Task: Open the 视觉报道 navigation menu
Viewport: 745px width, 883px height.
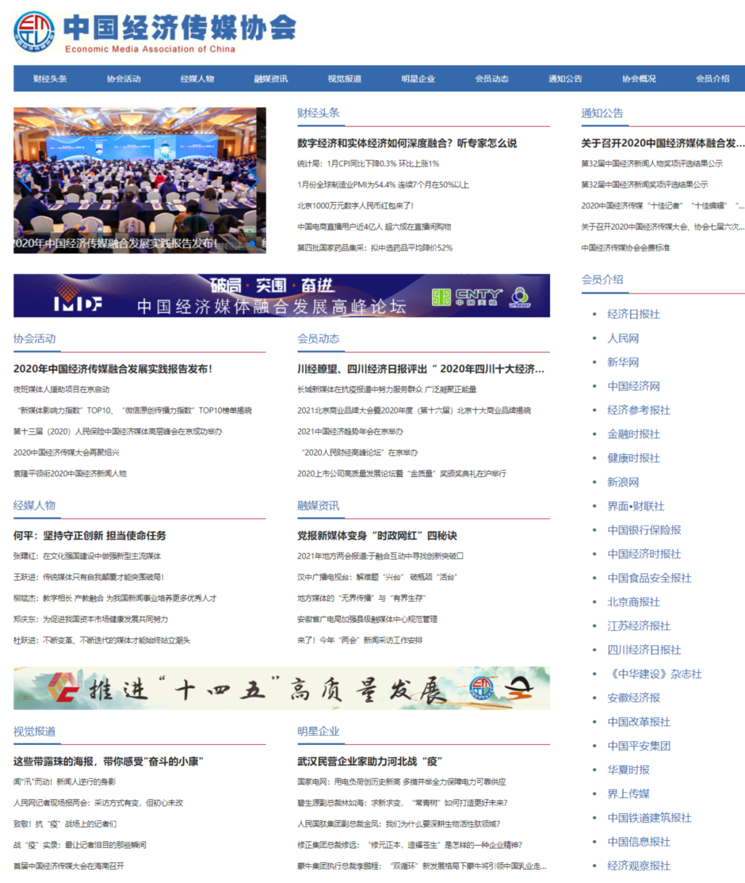Action: (x=344, y=78)
